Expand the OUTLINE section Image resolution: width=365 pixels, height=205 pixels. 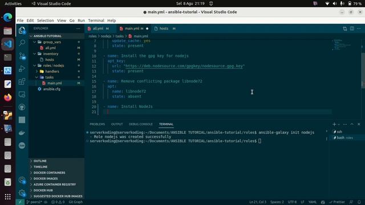[x=56, y=161]
